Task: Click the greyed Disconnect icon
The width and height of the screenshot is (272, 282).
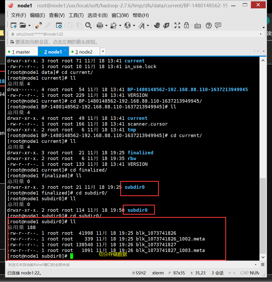Action: click(x=47, y=25)
